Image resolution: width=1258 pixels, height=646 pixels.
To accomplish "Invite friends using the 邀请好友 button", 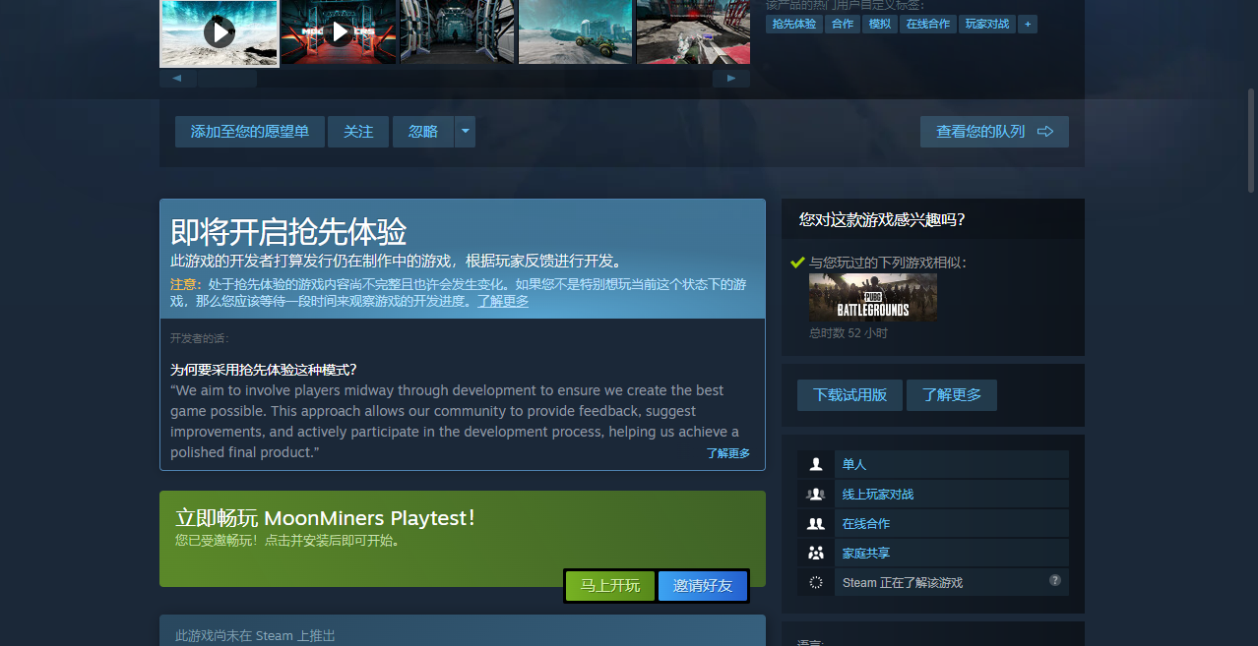I will pyautogui.click(x=703, y=586).
